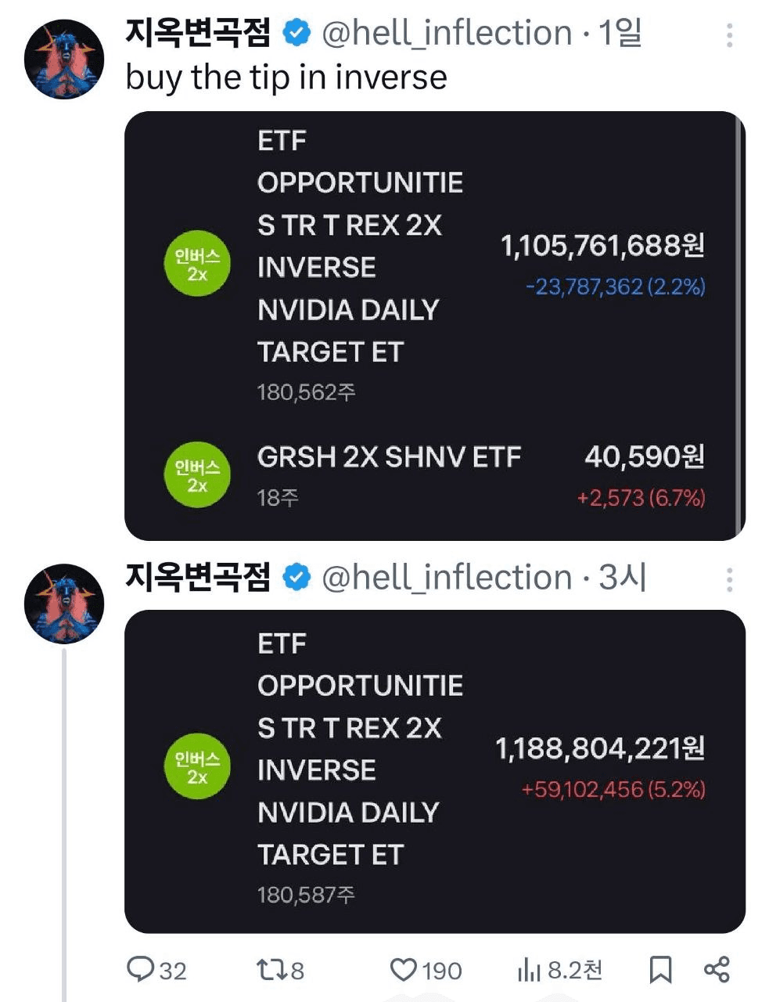This screenshot has height=1002, width=769.
Task: Click the verified badge on the first tweet
Action: coord(296,33)
